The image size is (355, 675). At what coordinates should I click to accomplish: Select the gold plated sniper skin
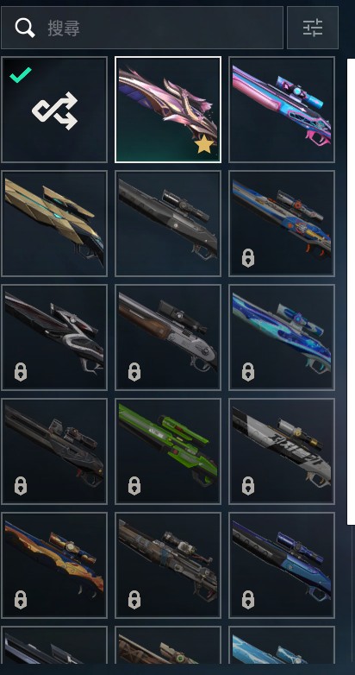tap(54, 224)
